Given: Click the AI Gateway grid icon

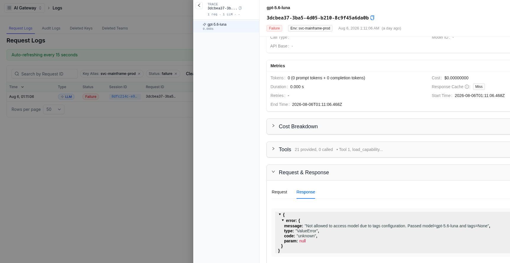Looking at the screenshot, I should 9,8.
